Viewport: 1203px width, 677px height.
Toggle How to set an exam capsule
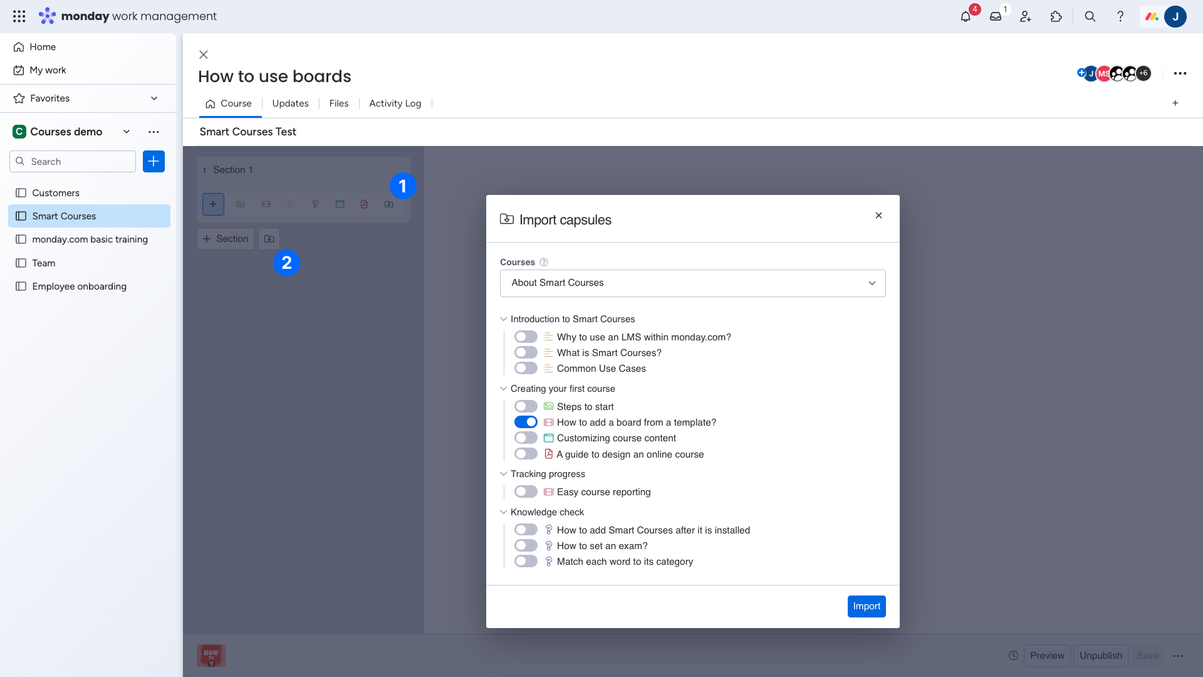coord(526,545)
